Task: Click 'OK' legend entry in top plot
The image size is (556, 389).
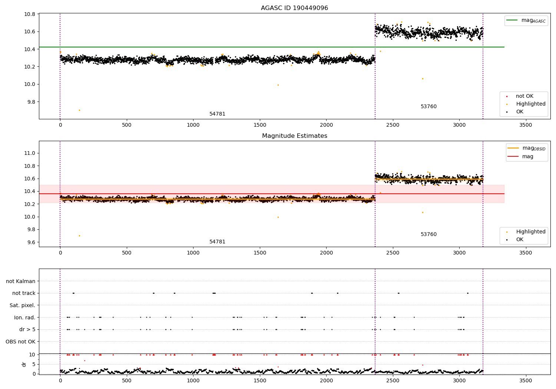Action: click(515, 112)
